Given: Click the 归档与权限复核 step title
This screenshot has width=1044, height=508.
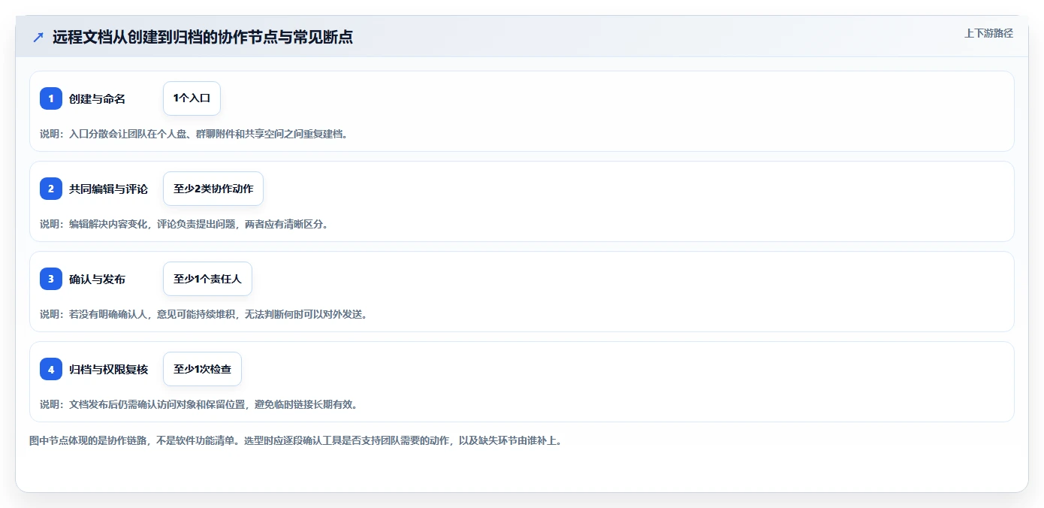Looking at the screenshot, I should click(x=108, y=369).
